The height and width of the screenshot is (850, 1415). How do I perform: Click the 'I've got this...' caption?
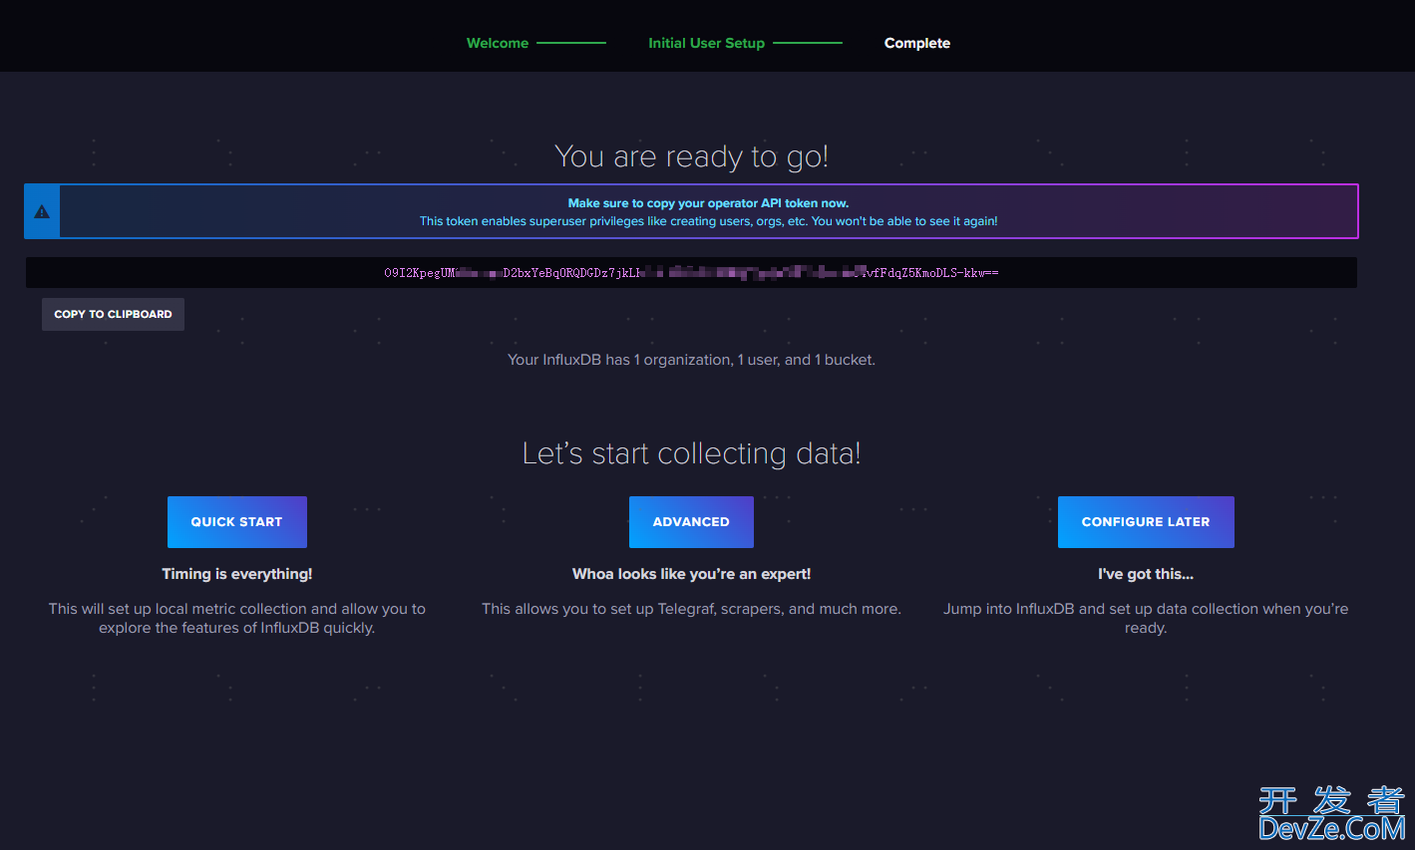coord(1146,574)
